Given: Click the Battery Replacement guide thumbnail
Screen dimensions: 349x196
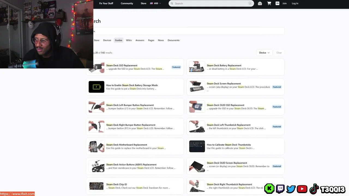Looking at the screenshot, I should coord(197,67).
